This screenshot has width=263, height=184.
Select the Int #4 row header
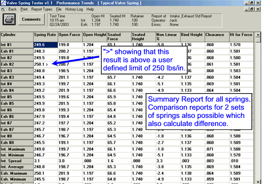pos(17,84)
